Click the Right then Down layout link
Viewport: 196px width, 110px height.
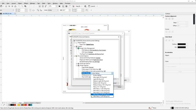(98, 60)
